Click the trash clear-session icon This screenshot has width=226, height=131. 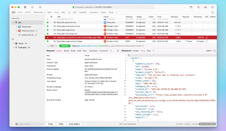coord(40,7)
